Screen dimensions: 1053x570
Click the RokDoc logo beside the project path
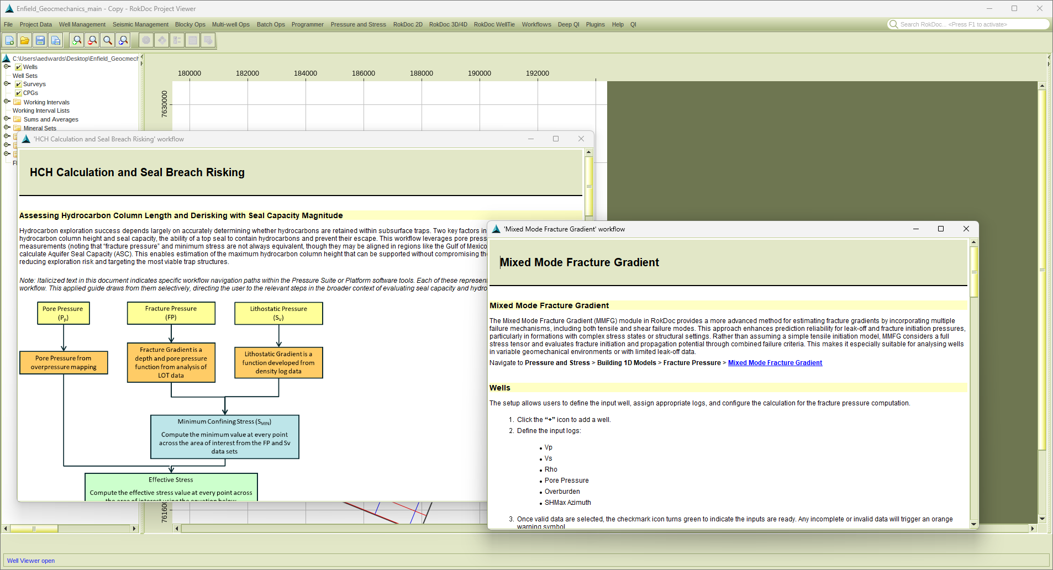pos(6,58)
